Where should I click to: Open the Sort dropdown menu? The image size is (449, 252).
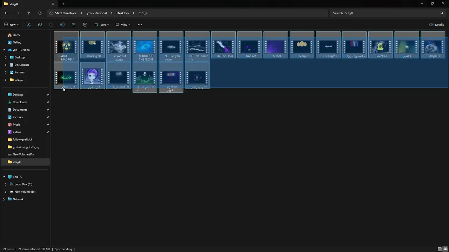coord(102,24)
